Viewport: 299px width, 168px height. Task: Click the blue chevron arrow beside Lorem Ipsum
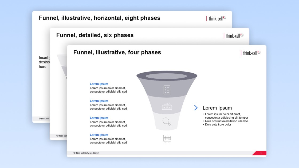pyautogui.click(x=196, y=108)
